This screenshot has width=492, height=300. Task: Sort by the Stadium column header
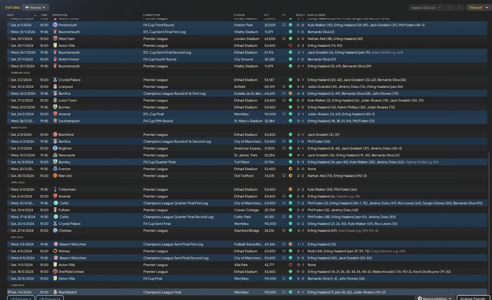point(239,15)
